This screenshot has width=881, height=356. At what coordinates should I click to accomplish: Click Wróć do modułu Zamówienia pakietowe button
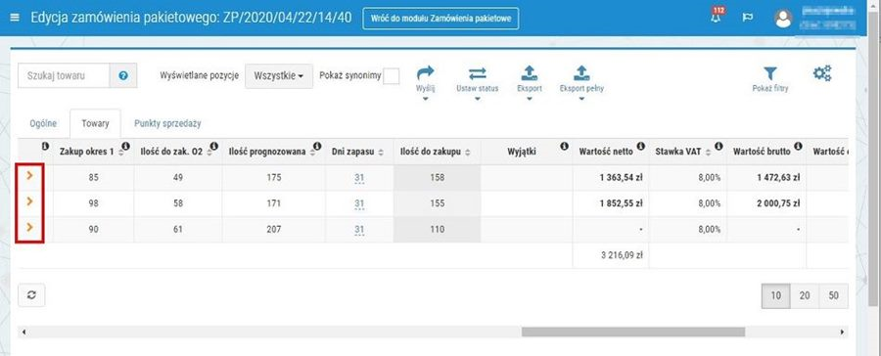point(440,19)
